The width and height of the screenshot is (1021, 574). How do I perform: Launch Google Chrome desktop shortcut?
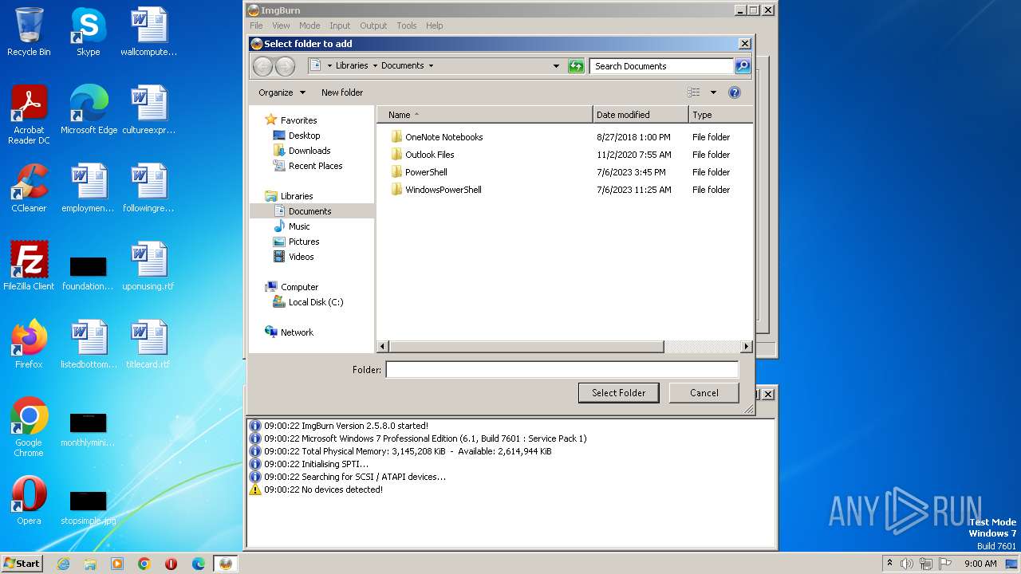coord(29,427)
